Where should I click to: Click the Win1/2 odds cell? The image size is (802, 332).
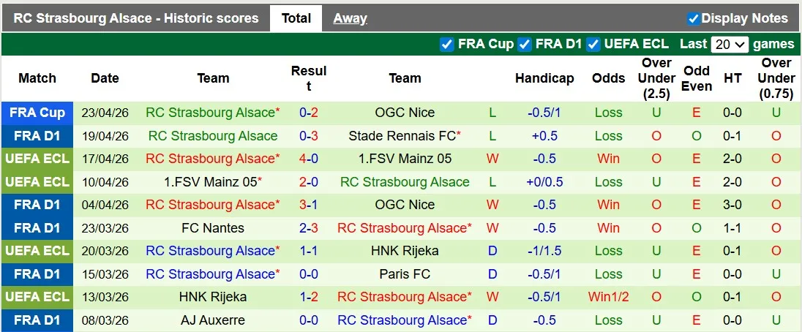tap(608, 297)
